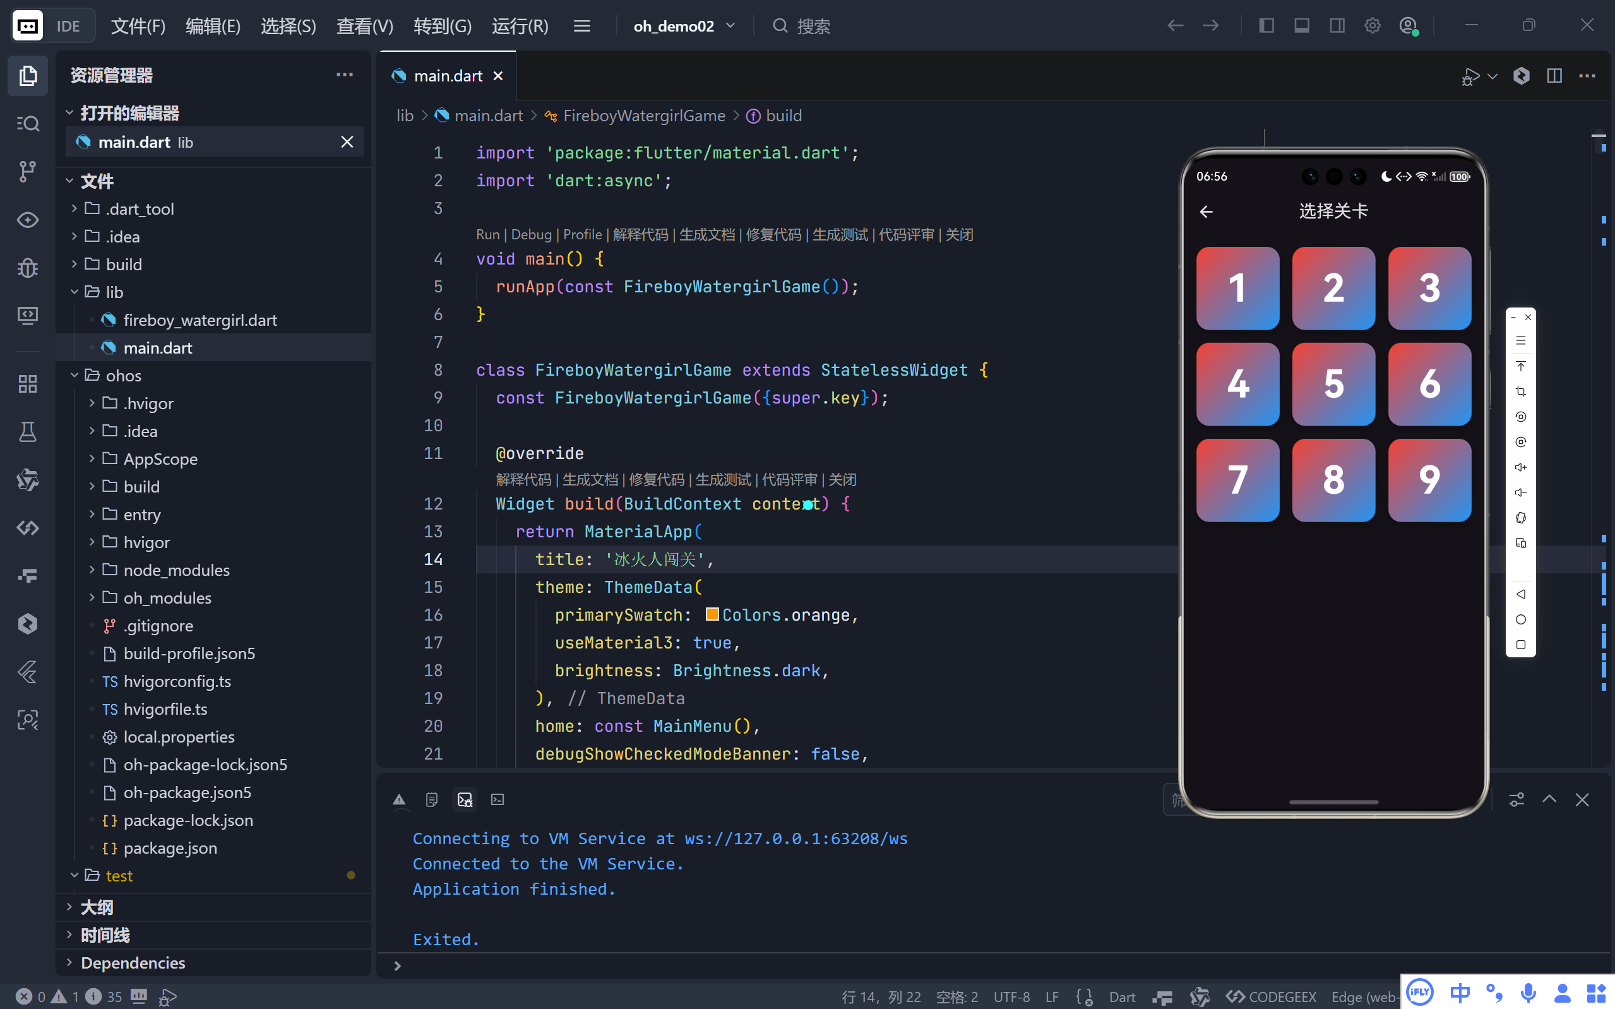The image size is (1615, 1009).
Task: Toggle the primary side bar layout
Action: pyautogui.click(x=1266, y=26)
